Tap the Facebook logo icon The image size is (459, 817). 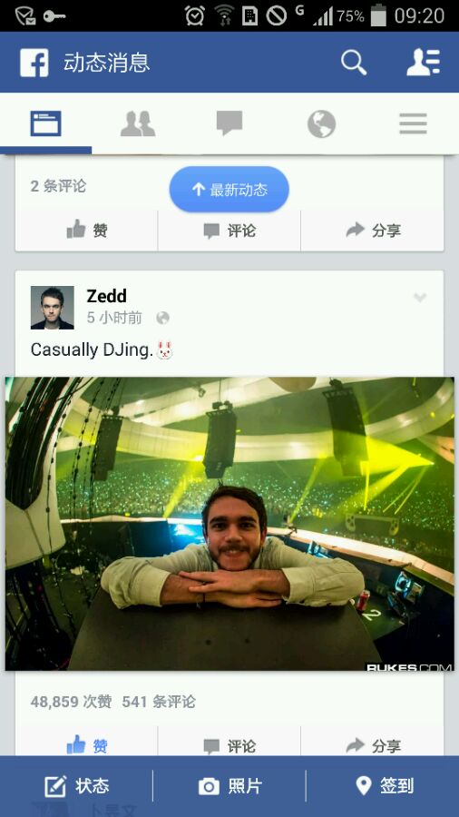pyautogui.click(x=34, y=63)
